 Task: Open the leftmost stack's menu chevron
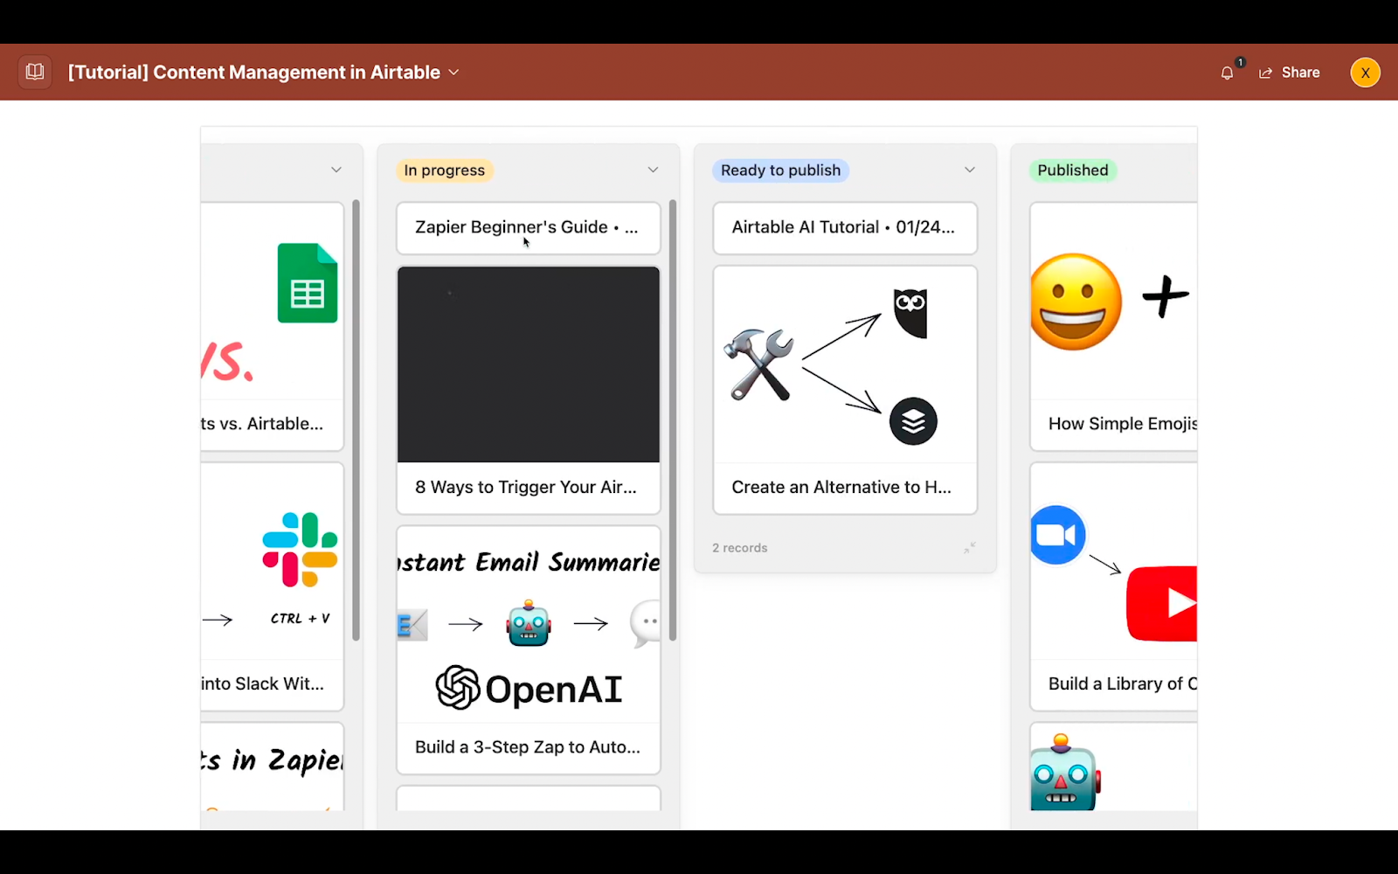[336, 170]
